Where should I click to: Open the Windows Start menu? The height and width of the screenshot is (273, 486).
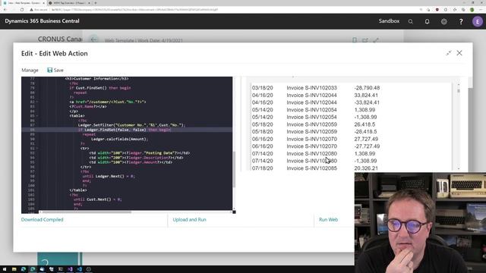[x=5, y=269]
